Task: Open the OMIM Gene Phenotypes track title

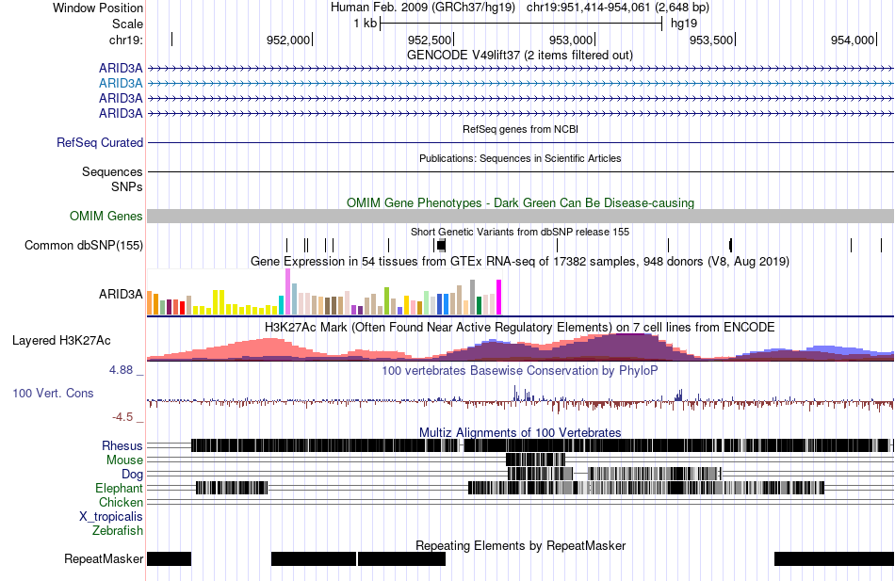Action: pos(520,202)
